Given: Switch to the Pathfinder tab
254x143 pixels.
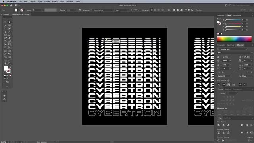Looking at the screenshot, I should pyautogui.click(x=227, y=118).
